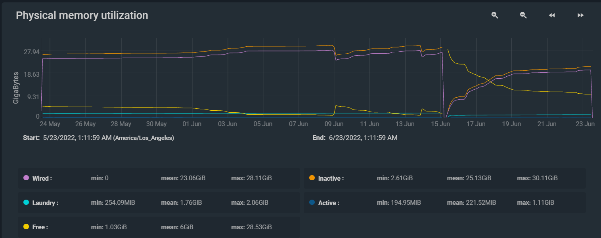Click the 15 Jun axis date label
The image size is (601, 238).
coord(440,124)
